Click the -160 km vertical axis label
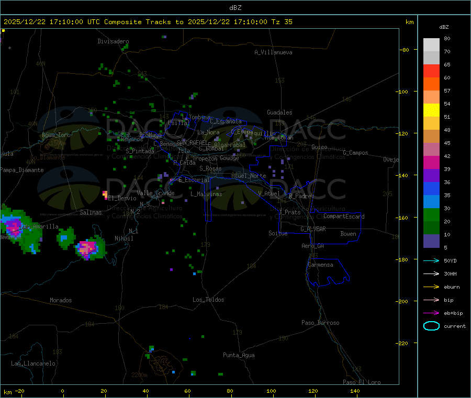Image resolution: width=471 pixels, height=398 pixels. point(401,218)
